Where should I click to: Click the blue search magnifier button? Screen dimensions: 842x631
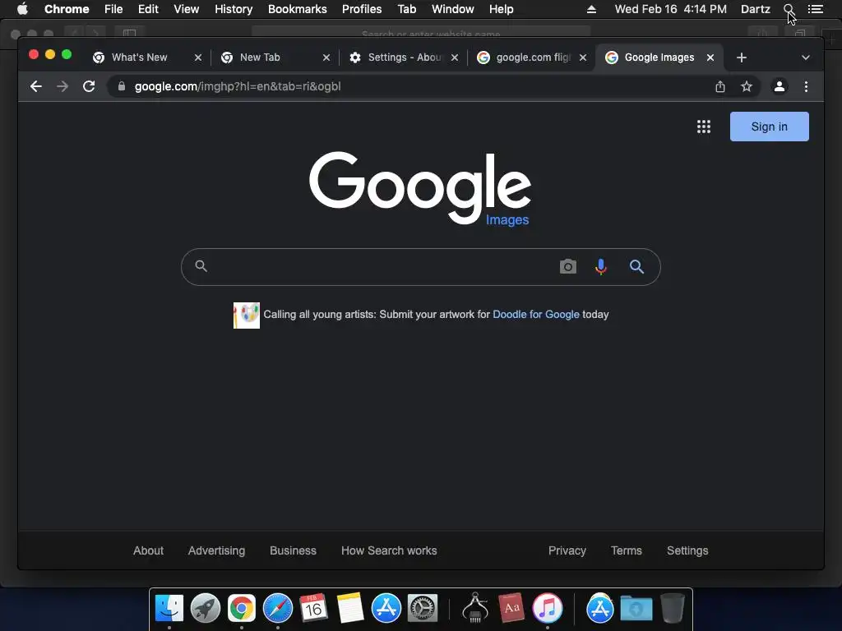(636, 267)
